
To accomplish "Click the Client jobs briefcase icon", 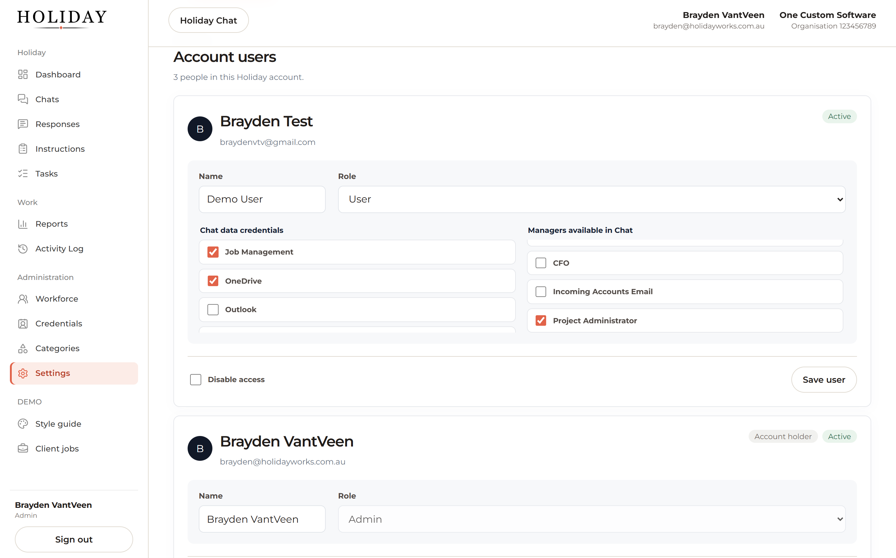I will pyautogui.click(x=23, y=448).
